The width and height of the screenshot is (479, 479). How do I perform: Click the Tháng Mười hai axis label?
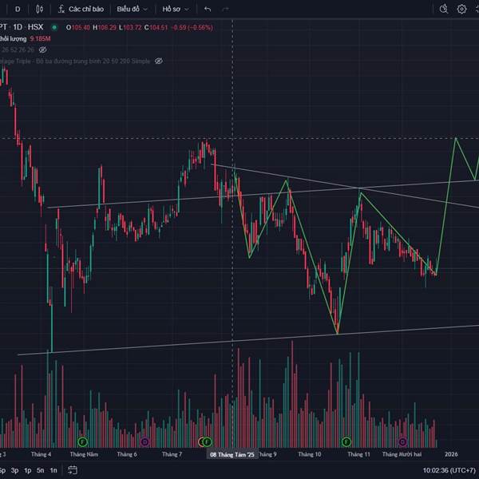(402, 454)
